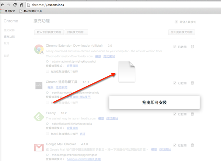Viewport: 221px width, 161px height.
Task: Click the browser forward arrow
Action: tap(8, 5)
